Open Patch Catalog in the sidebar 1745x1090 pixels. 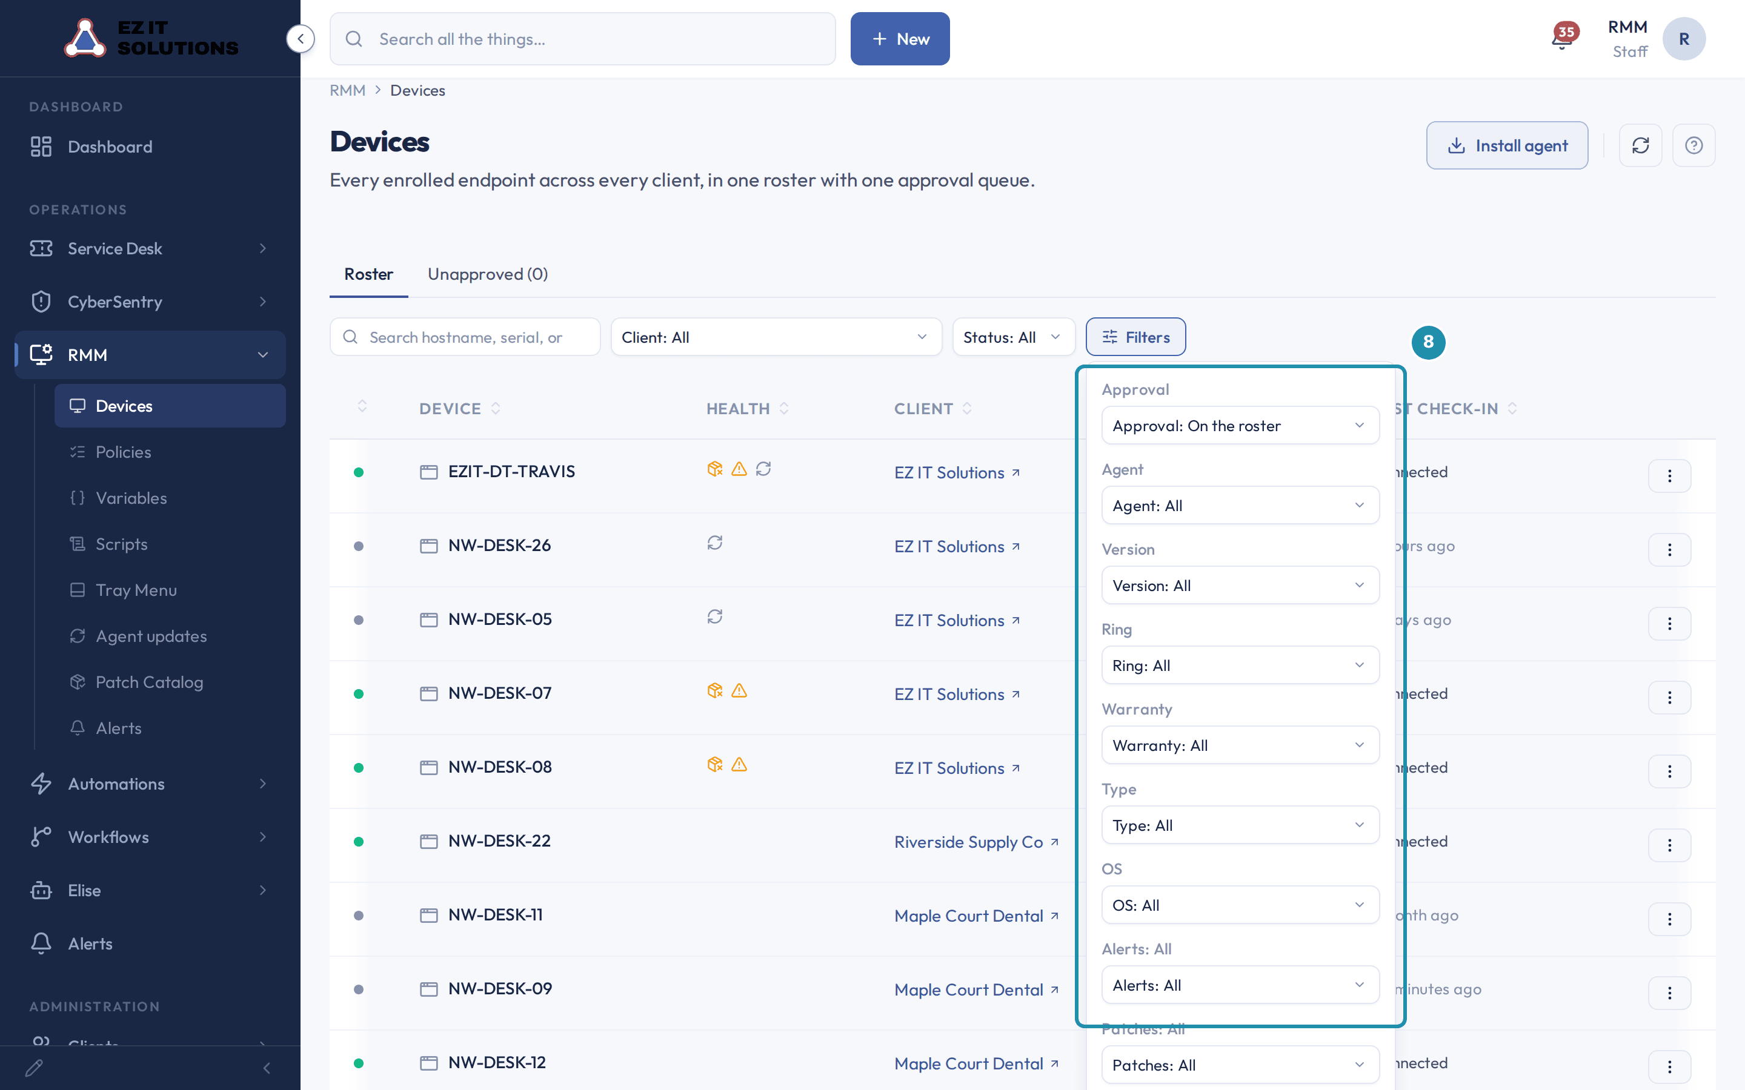tap(170, 682)
